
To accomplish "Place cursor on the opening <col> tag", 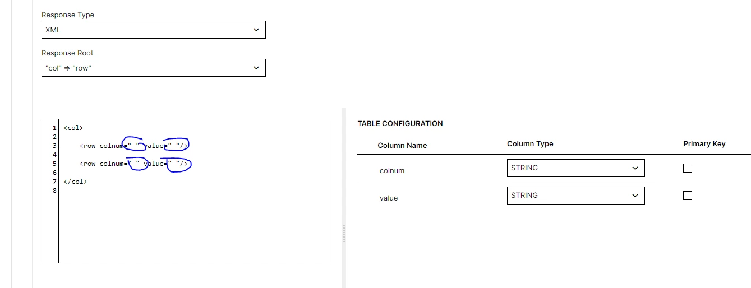I will pos(73,128).
